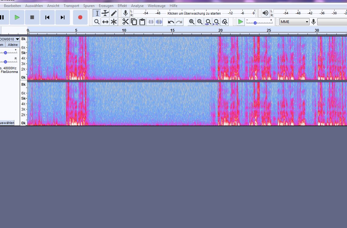Select the Zoom magnifier tool
The height and width of the screenshot is (228, 347).
click(x=97, y=22)
